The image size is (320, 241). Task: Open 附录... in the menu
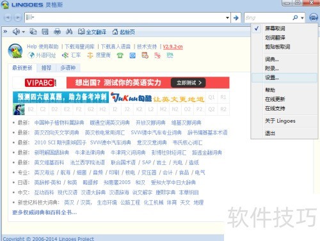pos(284,68)
